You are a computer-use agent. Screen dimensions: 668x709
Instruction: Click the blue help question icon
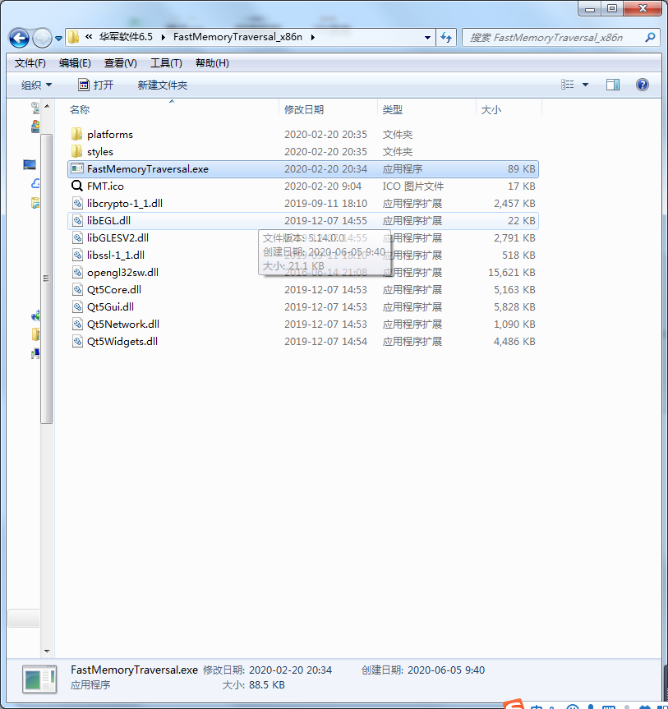pos(643,85)
